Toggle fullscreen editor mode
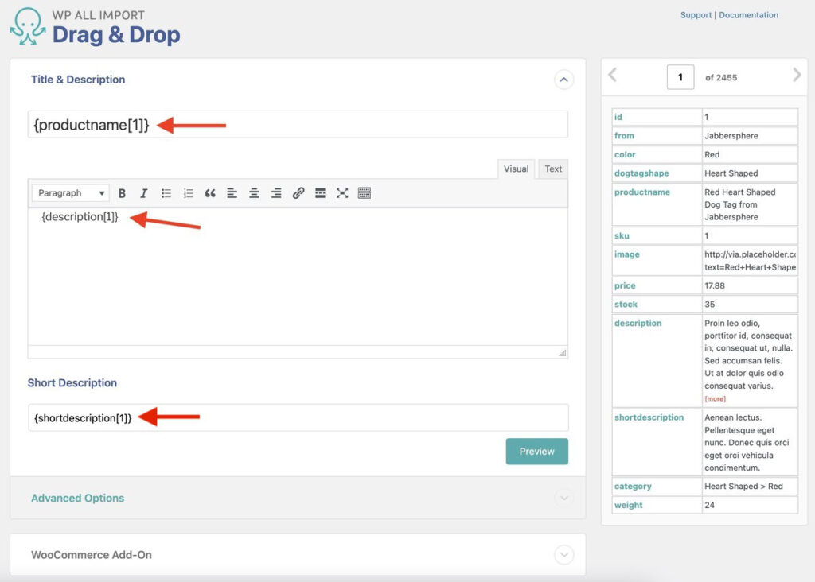Image resolution: width=815 pixels, height=582 pixels. 342,193
